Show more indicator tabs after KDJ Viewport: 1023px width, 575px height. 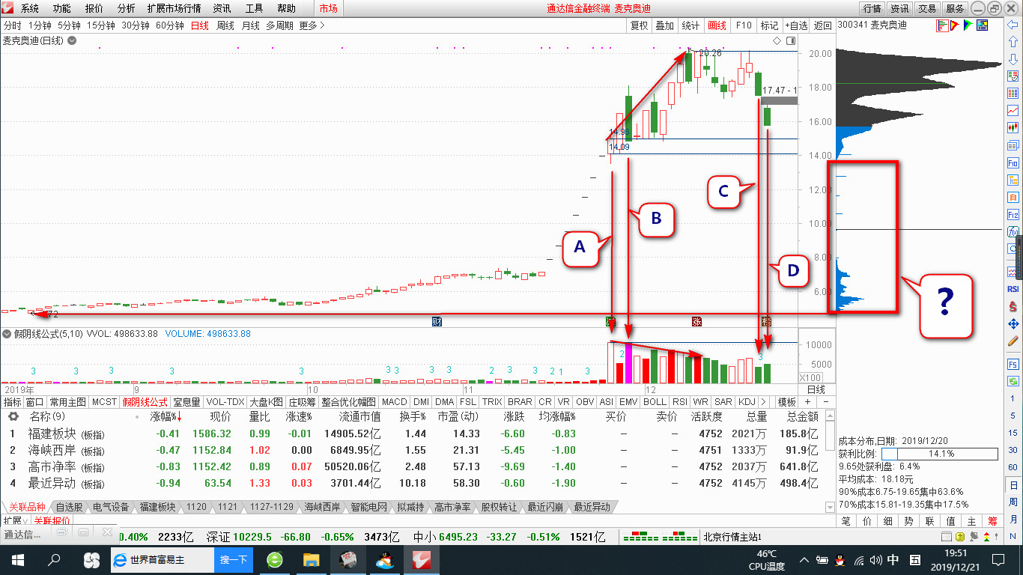[x=763, y=402]
